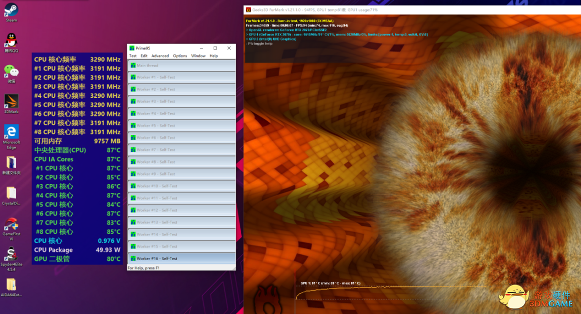Click the CPU Package 49.93 W reading

tap(77, 250)
